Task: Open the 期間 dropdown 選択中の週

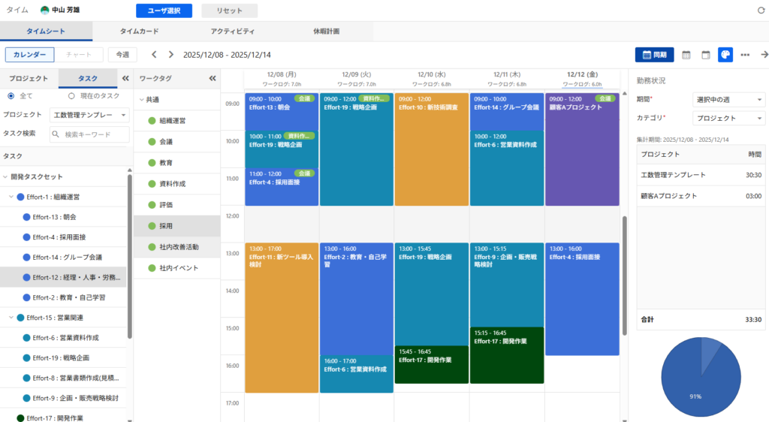Action: coord(728,98)
